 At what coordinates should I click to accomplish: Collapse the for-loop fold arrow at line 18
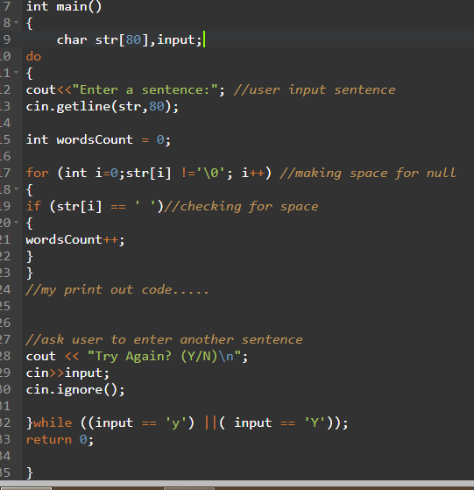(17, 188)
